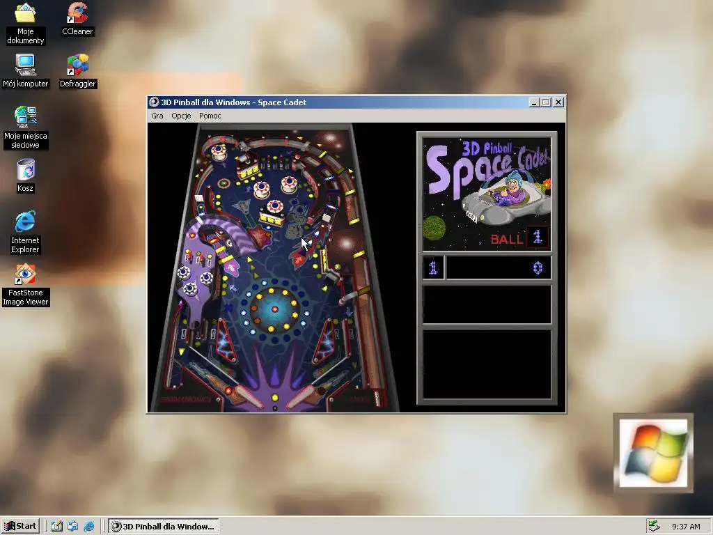Open the Pomoc menu
Image resolution: width=713 pixels, height=535 pixels.
(210, 116)
